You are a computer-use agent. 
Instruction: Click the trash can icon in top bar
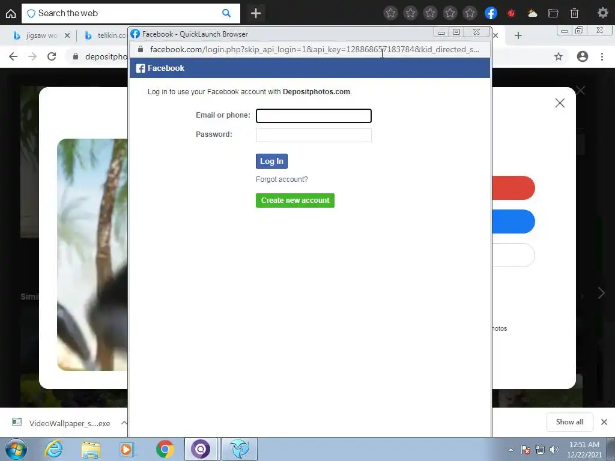click(574, 13)
